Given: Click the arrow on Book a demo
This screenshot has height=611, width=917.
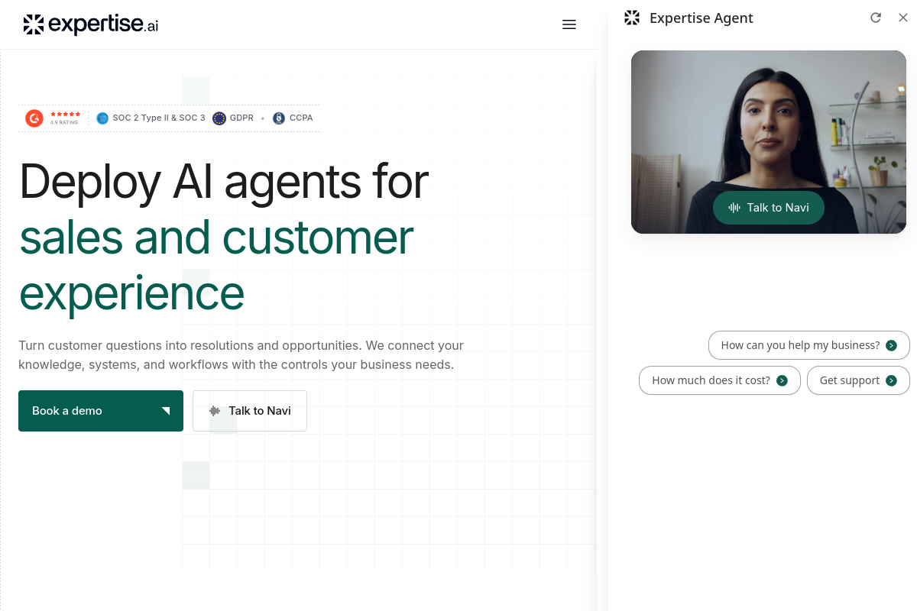Looking at the screenshot, I should pyautogui.click(x=165, y=411).
